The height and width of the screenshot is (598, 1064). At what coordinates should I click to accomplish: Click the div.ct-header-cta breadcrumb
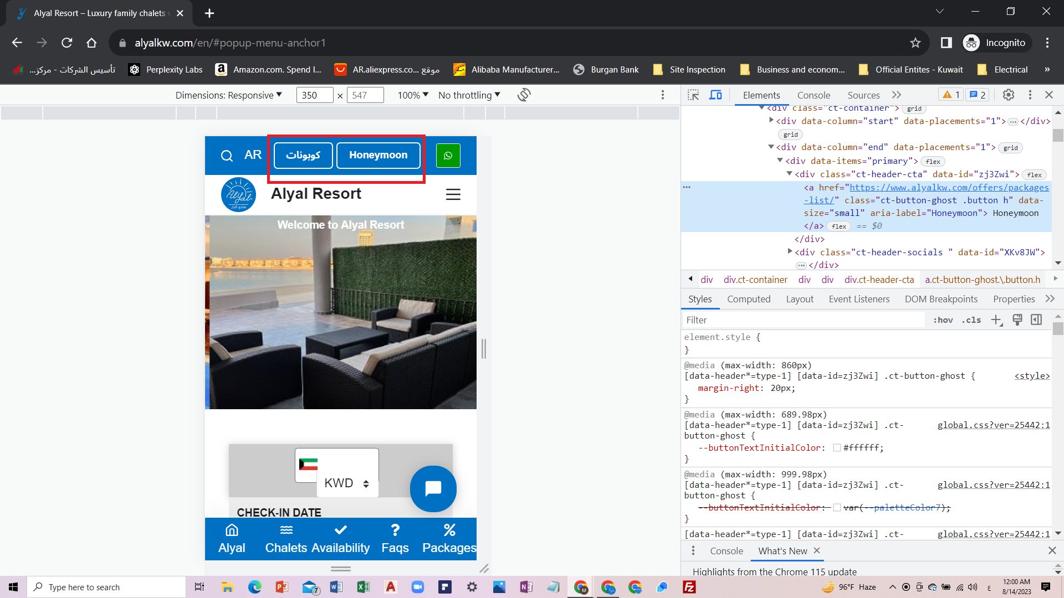[x=879, y=280]
